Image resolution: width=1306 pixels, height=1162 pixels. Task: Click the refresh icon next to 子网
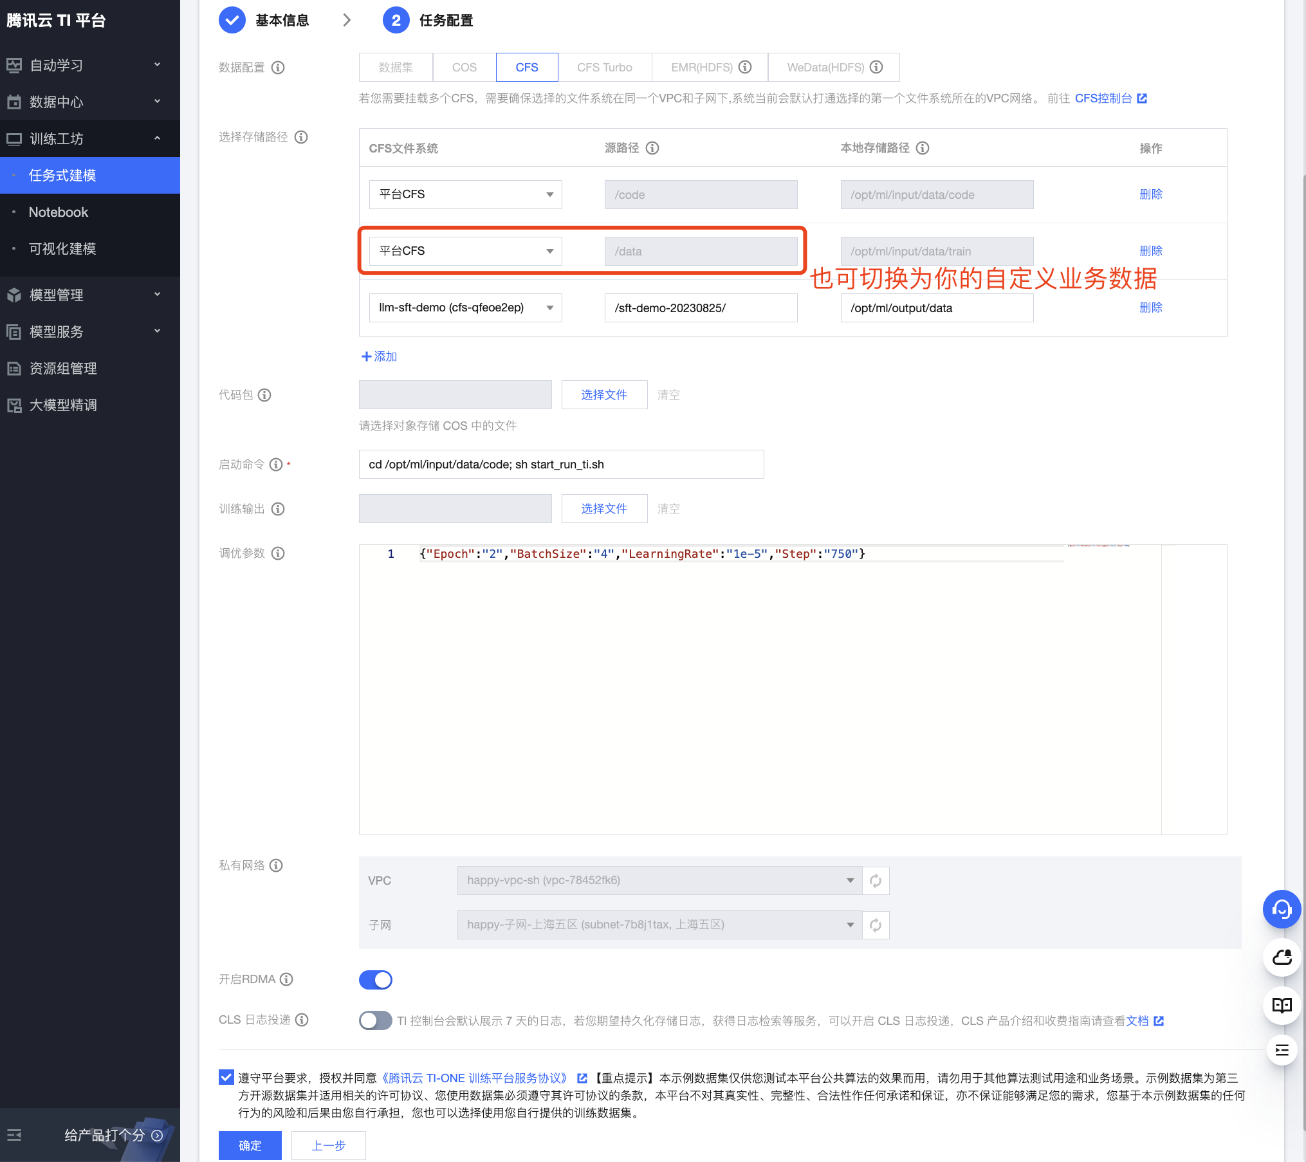click(x=876, y=925)
